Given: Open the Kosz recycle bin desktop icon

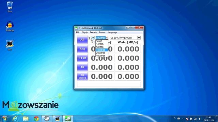Looking at the screenshot, I should pos(10,7).
